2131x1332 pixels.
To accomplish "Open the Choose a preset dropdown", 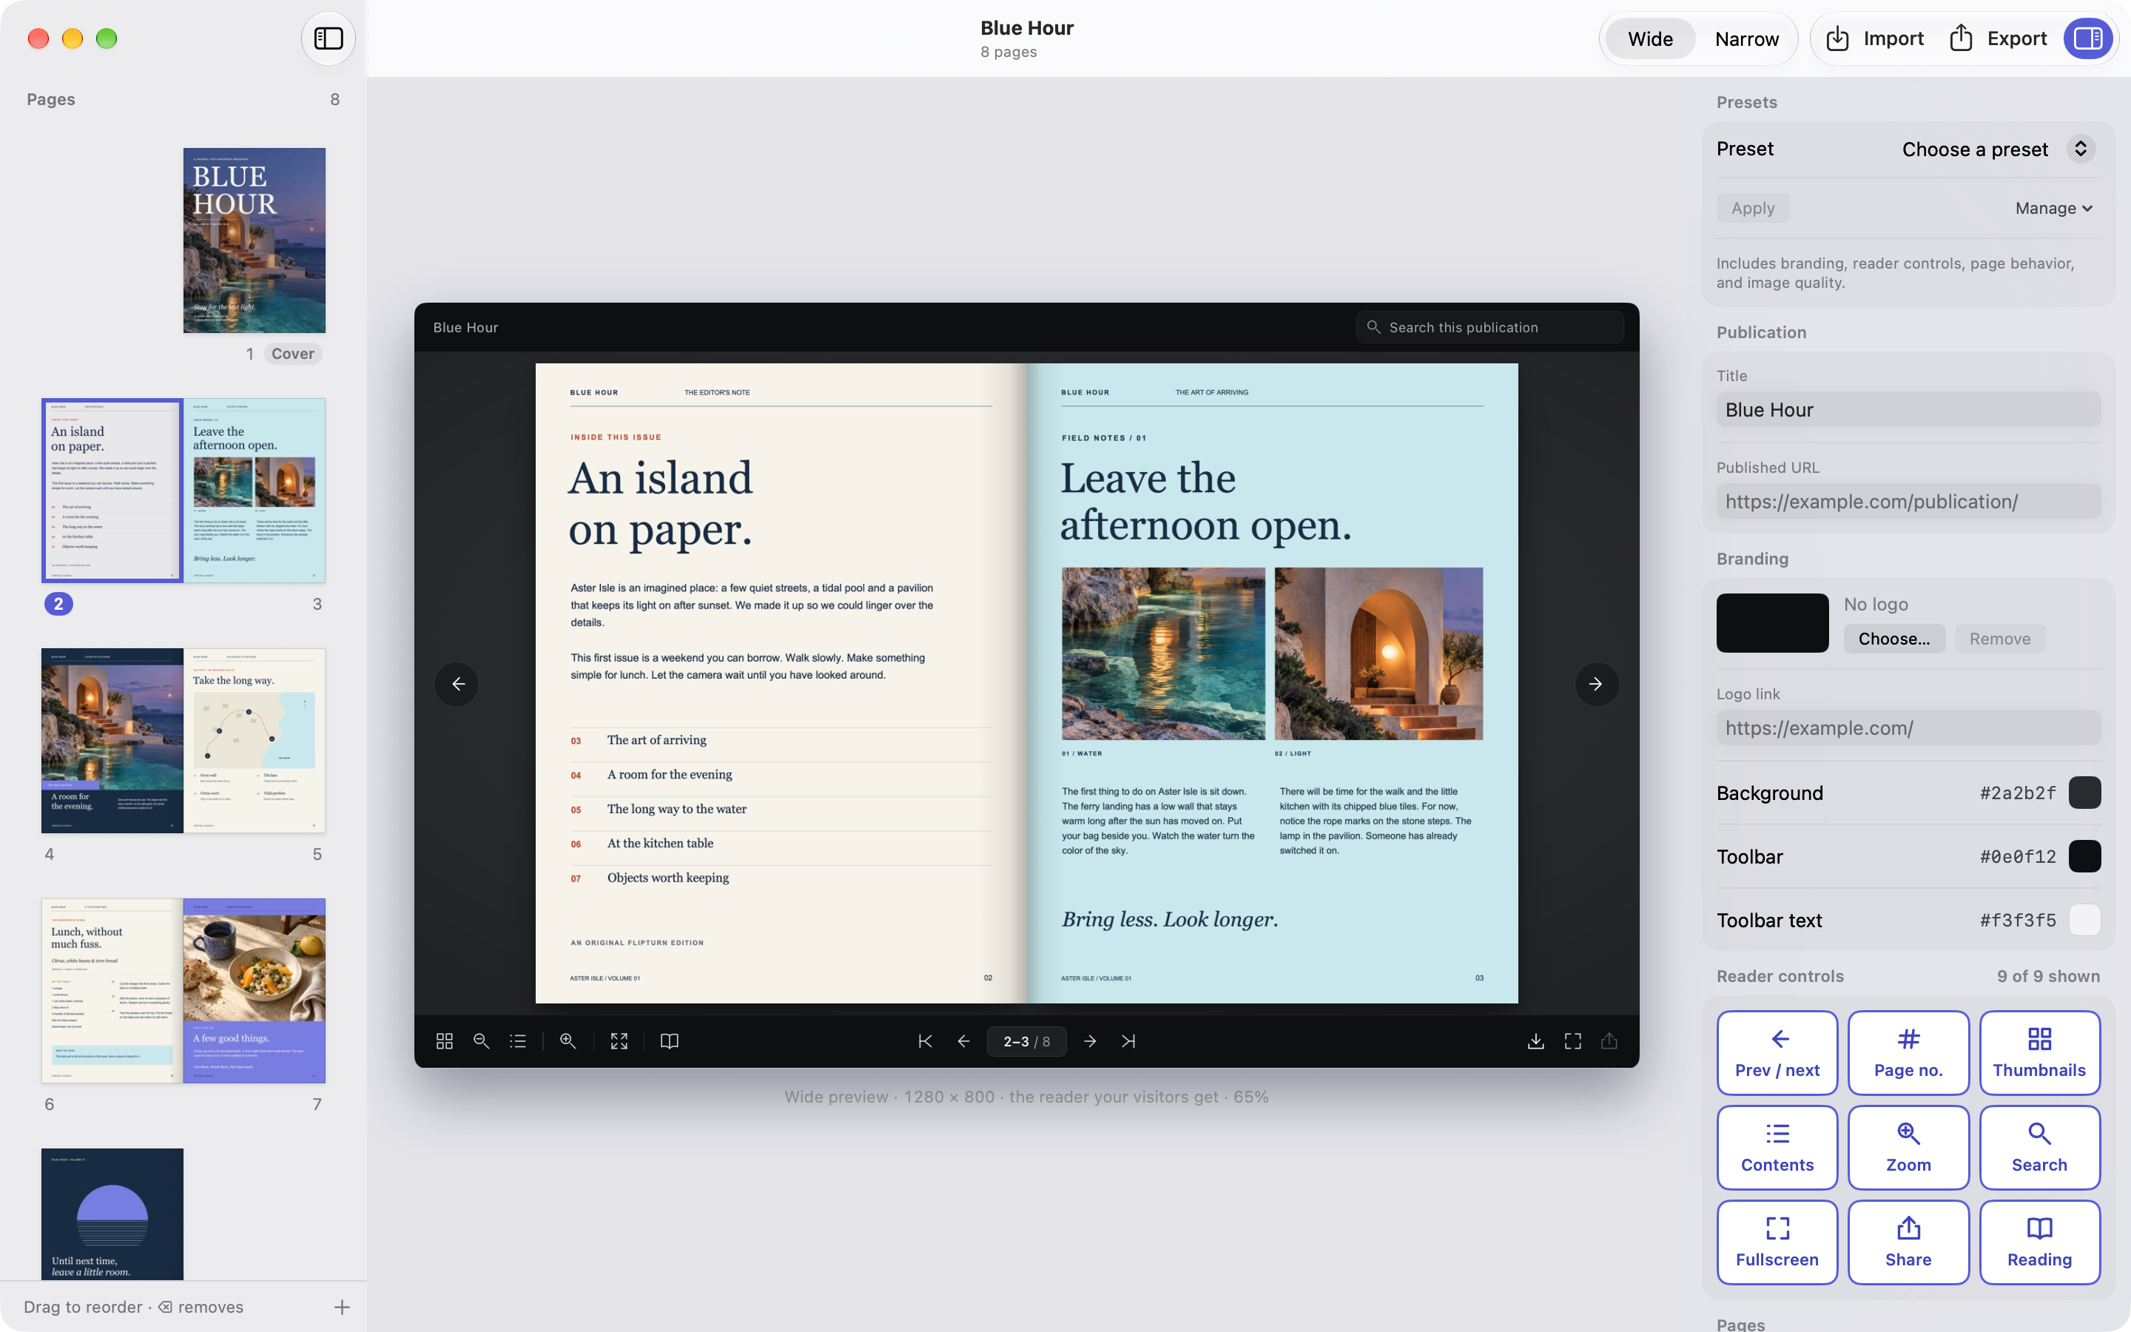I will point(1996,149).
